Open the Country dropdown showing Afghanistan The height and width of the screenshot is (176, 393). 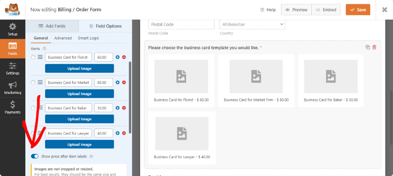(252, 24)
